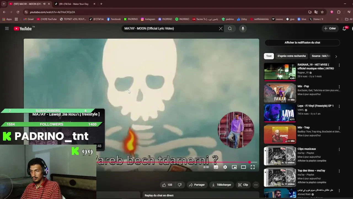Open the RAGNAR_19 - HET MYEE video thumbnail
353x199 pixels.
coord(280,72)
